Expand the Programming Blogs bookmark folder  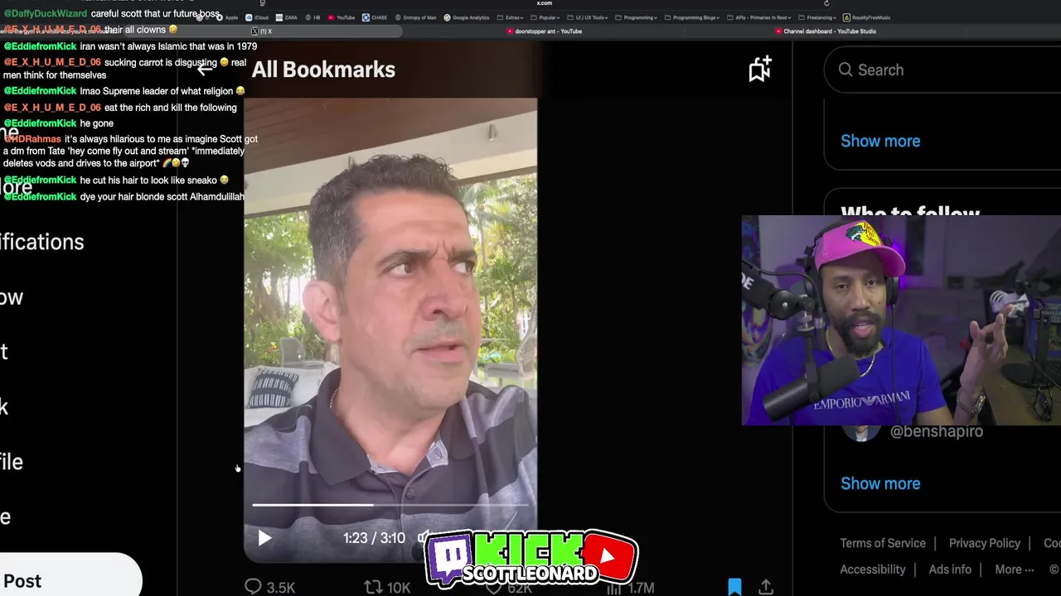tap(692, 17)
